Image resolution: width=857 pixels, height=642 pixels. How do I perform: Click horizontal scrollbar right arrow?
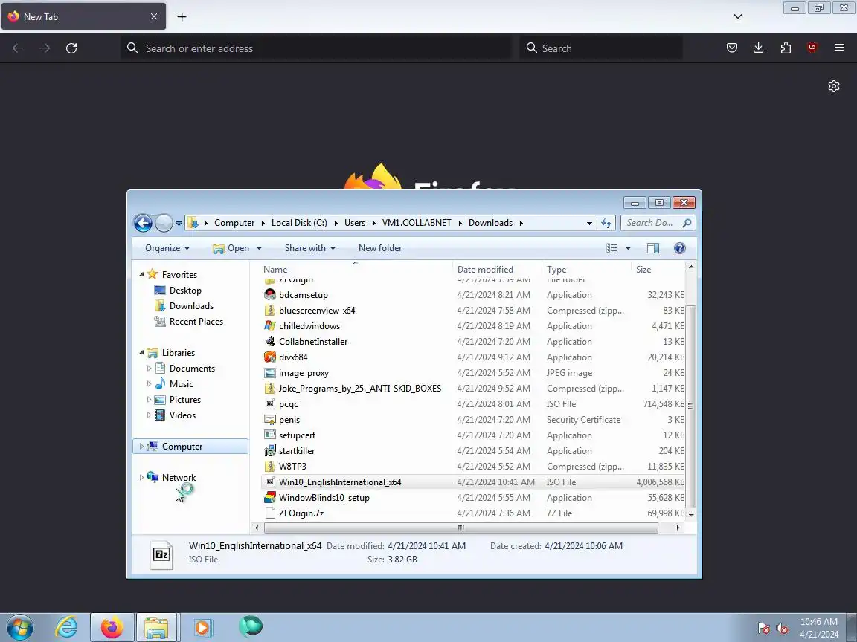[x=678, y=528]
